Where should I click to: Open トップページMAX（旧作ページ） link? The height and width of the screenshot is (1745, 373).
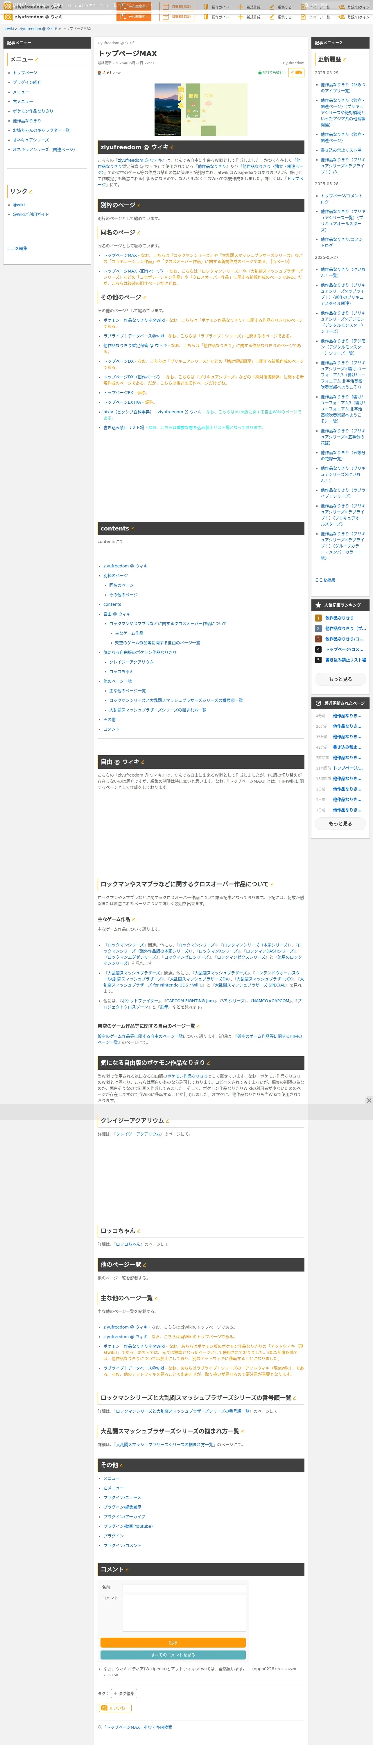tap(133, 271)
